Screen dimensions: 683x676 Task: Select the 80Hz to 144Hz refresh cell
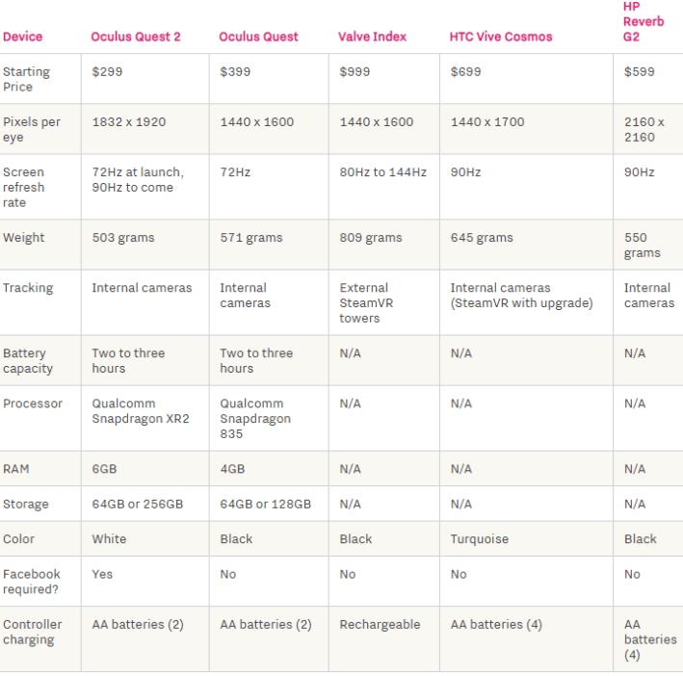point(382,172)
